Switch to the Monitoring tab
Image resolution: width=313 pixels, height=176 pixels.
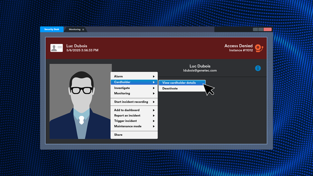coord(74,30)
